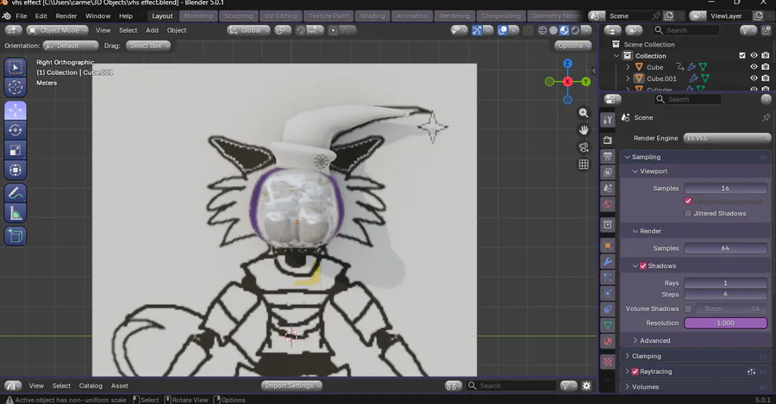The width and height of the screenshot is (776, 404).
Task: Open the Render menu
Action: point(66,16)
